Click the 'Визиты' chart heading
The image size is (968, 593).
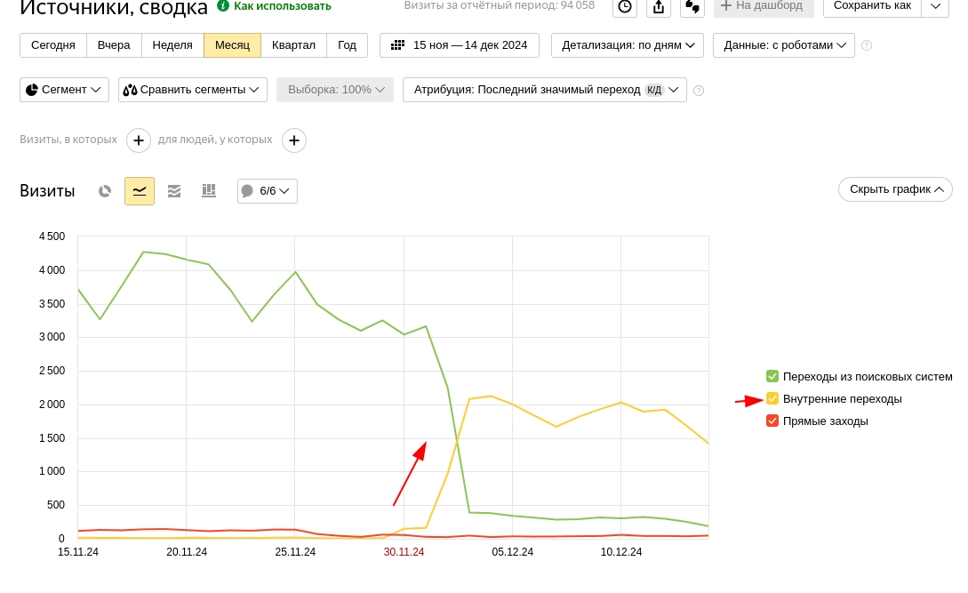(x=47, y=191)
